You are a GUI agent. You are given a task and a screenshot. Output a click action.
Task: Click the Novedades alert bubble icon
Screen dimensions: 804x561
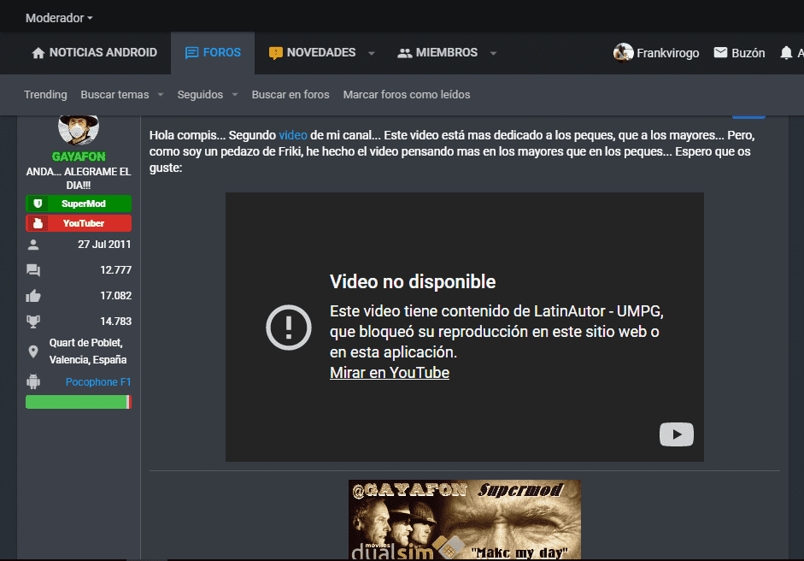click(x=275, y=53)
